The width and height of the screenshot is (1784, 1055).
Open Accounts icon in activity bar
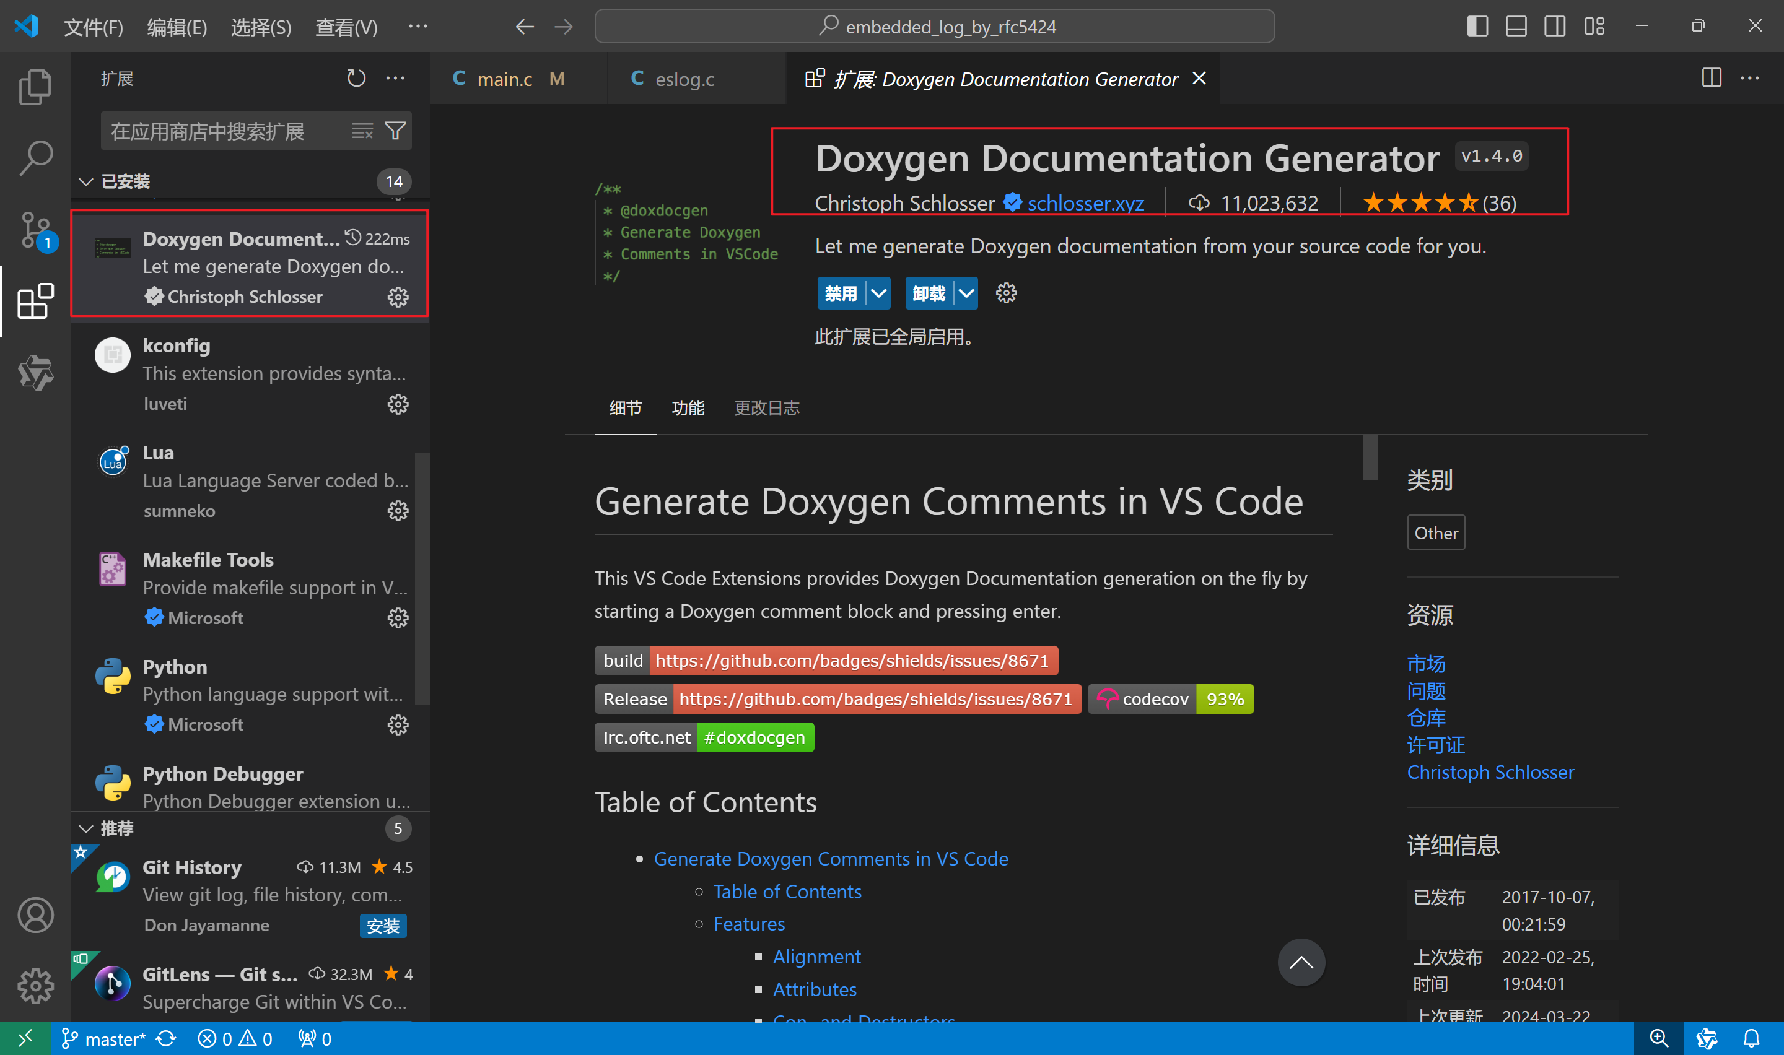[x=35, y=914]
